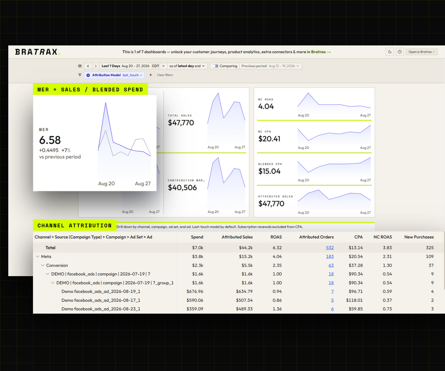
Task: Open the 'as of latest day end' dropdown
Action: pos(187,66)
